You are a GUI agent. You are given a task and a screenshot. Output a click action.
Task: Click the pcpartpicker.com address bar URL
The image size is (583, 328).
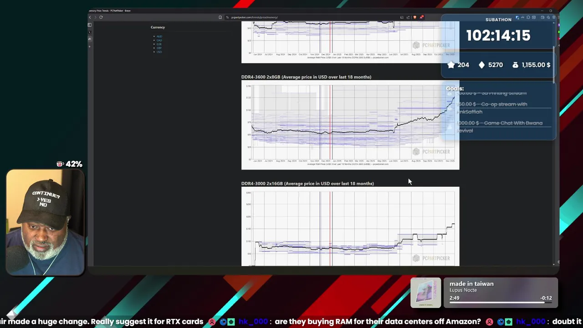click(254, 17)
